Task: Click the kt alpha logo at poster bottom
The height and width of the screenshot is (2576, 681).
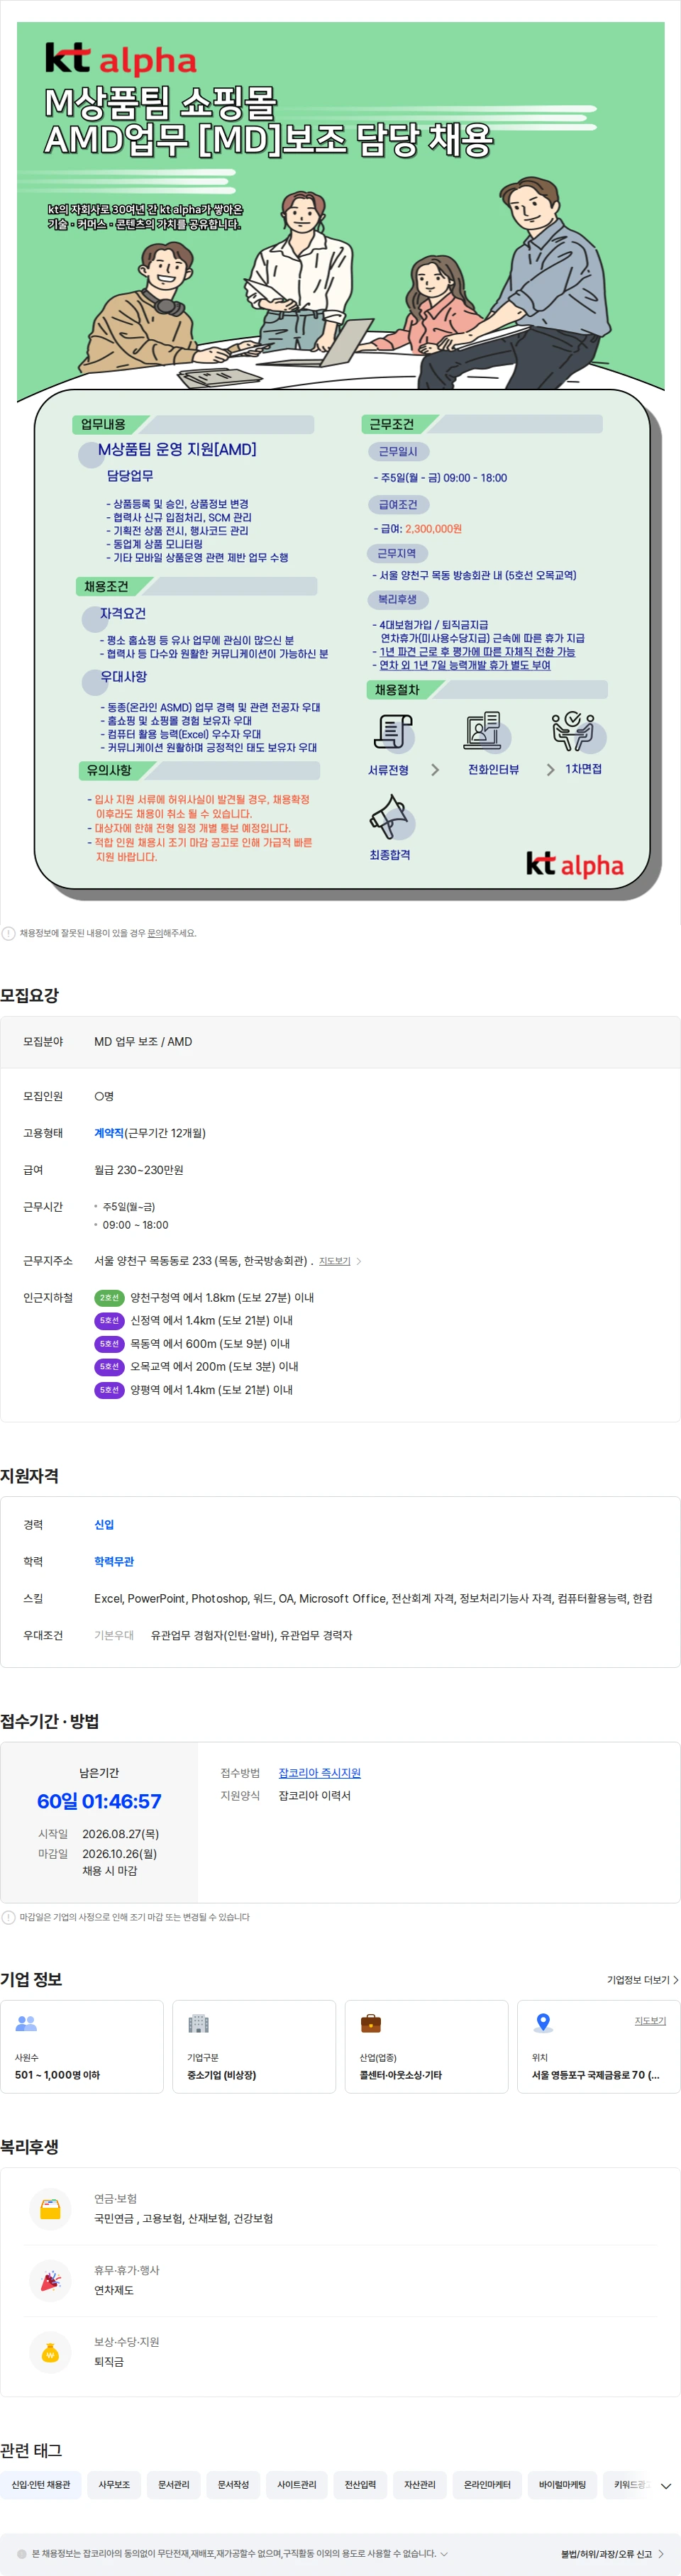Action: [575, 864]
